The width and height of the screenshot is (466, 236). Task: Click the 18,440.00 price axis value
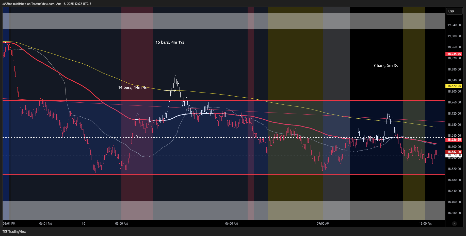click(x=454, y=191)
